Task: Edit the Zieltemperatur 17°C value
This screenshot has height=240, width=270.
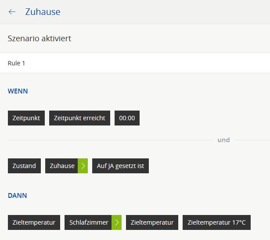Action: 216,222
